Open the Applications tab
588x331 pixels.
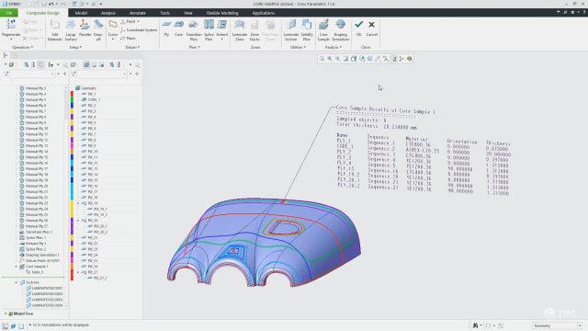click(264, 13)
